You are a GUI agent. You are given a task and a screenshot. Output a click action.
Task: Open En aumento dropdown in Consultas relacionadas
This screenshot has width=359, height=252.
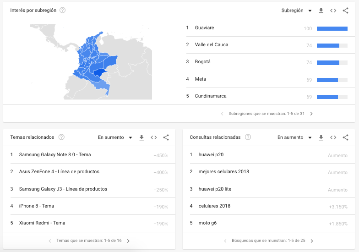click(294, 137)
